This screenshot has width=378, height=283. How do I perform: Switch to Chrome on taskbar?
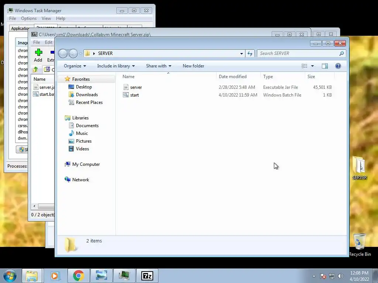78,276
